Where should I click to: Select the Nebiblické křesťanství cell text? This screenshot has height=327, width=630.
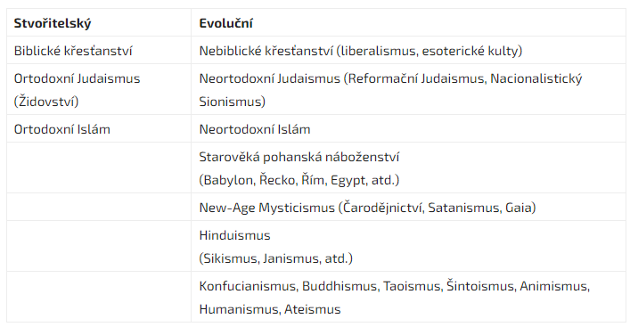click(x=360, y=51)
